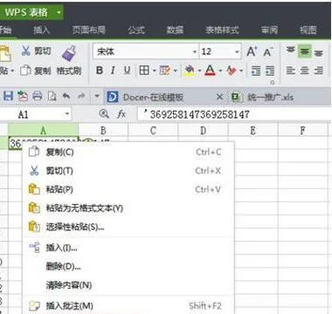332x314 pixels.
Task: Expand quick access toolbar dropdown
Action: pos(97,96)
